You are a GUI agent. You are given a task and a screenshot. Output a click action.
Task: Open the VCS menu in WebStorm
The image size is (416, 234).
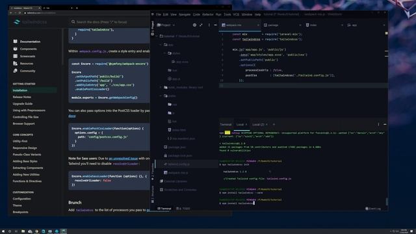(x=236, y=14)
